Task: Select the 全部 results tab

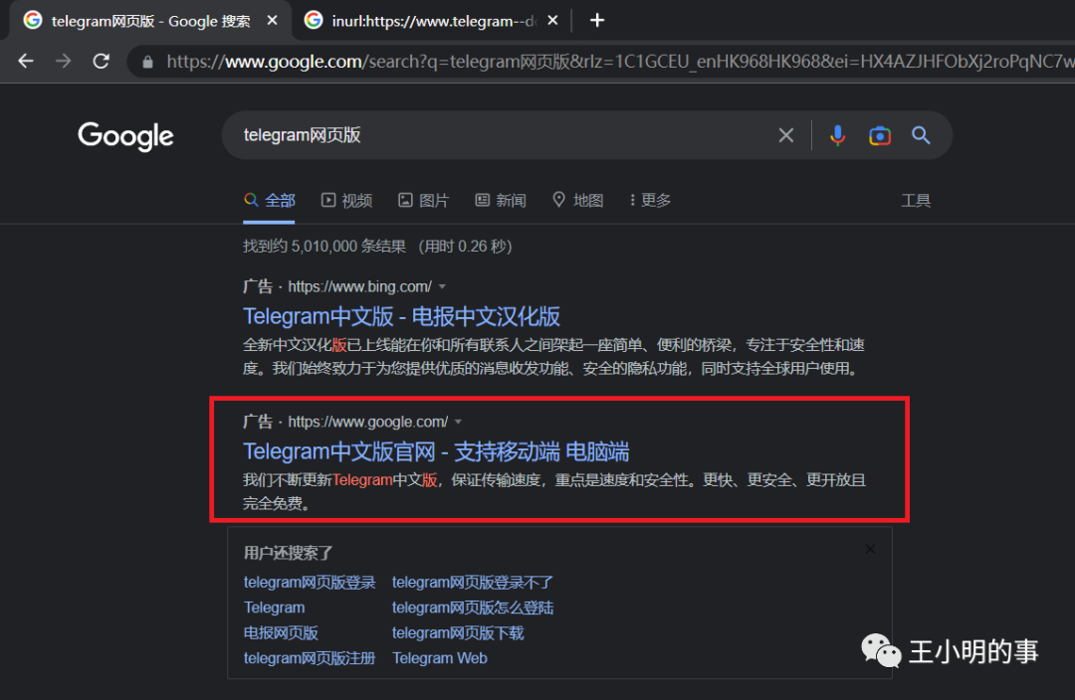Action: pos(270,201)
